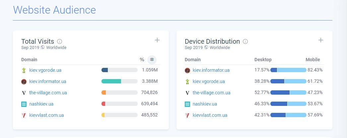
Task: Click the 46.33% desktop share value
Action: pos(262,104)
